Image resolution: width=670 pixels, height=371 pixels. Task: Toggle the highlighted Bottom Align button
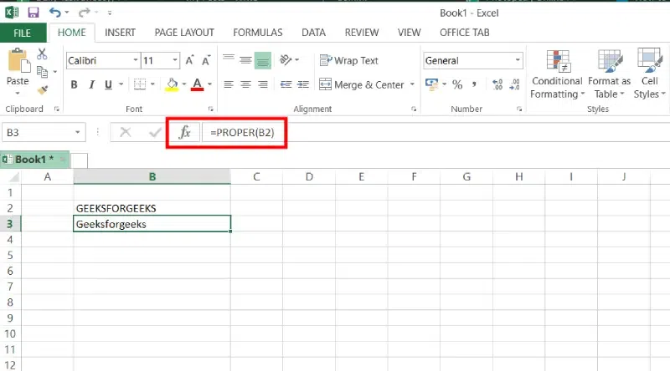pyautogui.click(x=262, y=60)
